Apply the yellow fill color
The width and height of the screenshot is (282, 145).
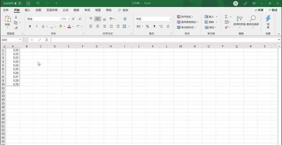coord(61,26)
